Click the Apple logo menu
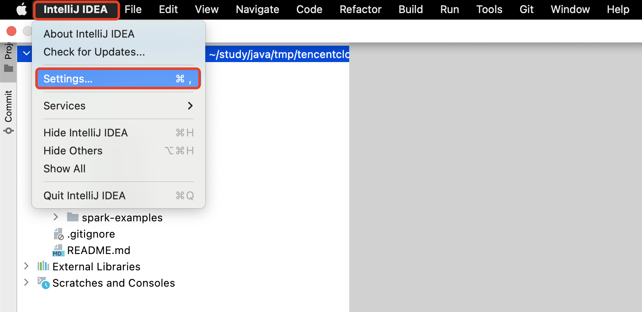This screenshot has width=642, height=312. (x=21, y=9)
